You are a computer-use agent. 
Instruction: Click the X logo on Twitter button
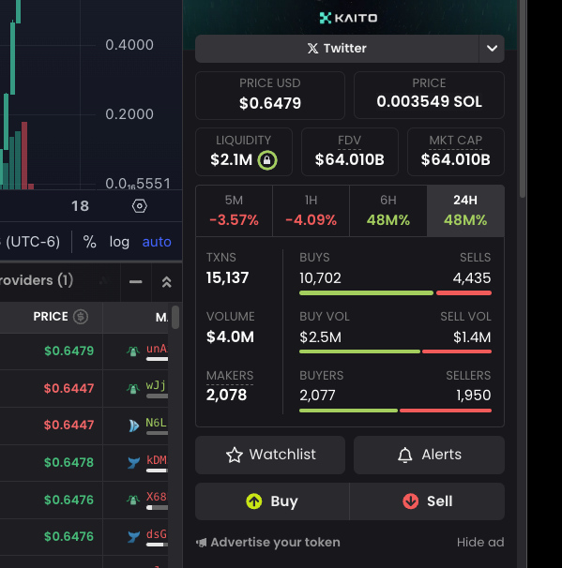pos(313,49)
